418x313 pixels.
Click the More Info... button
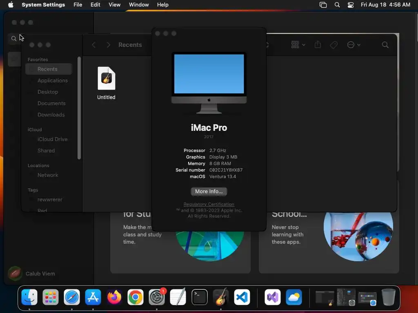(209, 192)
